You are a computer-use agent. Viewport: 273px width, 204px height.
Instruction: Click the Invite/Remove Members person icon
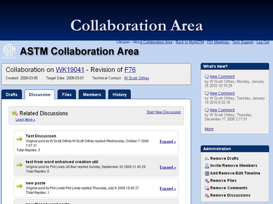pos(207,166)
